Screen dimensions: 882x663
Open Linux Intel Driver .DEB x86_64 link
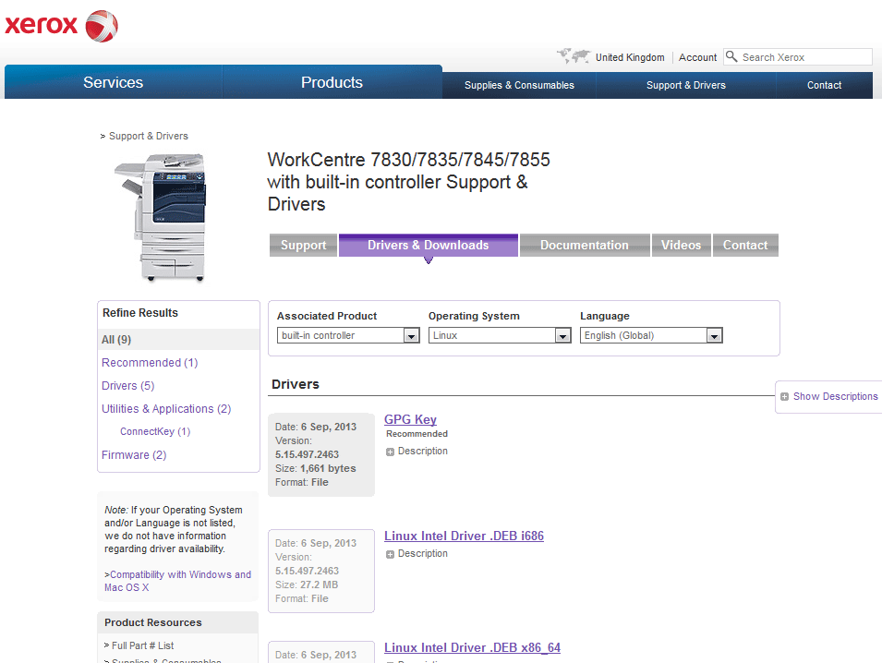tap(473, 648)
